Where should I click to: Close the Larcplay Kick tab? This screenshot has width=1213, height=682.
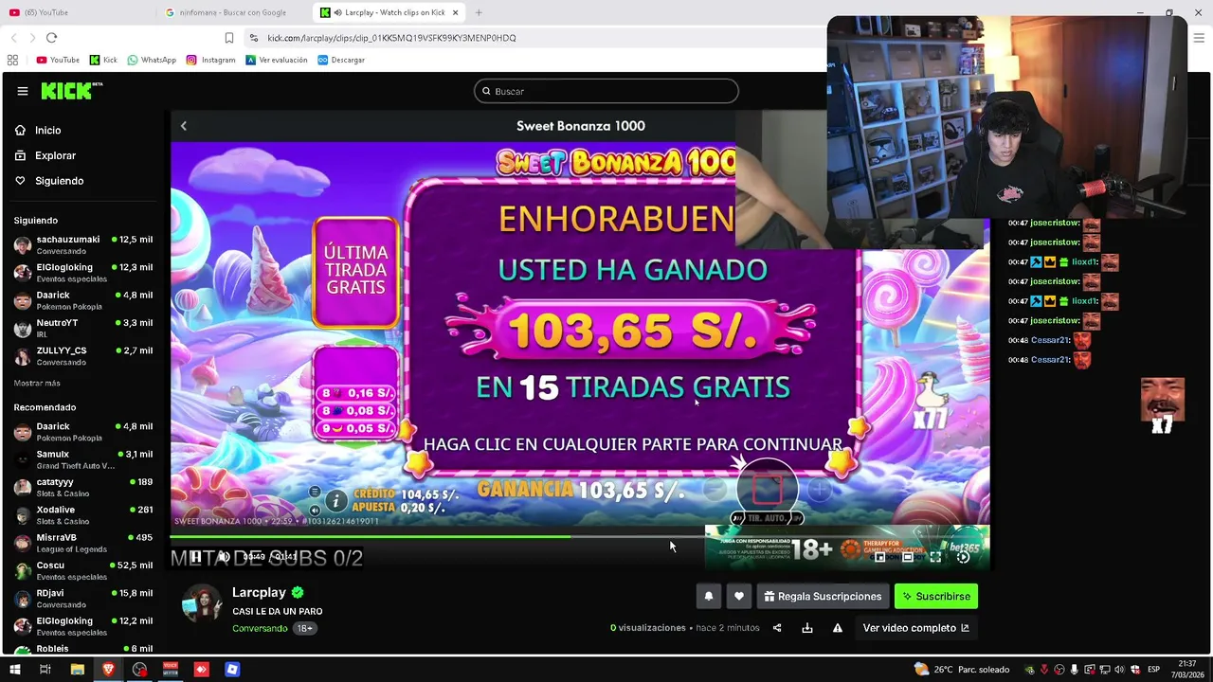456,12
